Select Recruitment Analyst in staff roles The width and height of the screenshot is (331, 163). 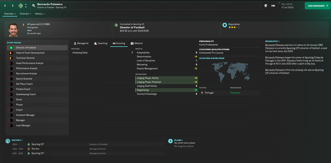(37, 74)
